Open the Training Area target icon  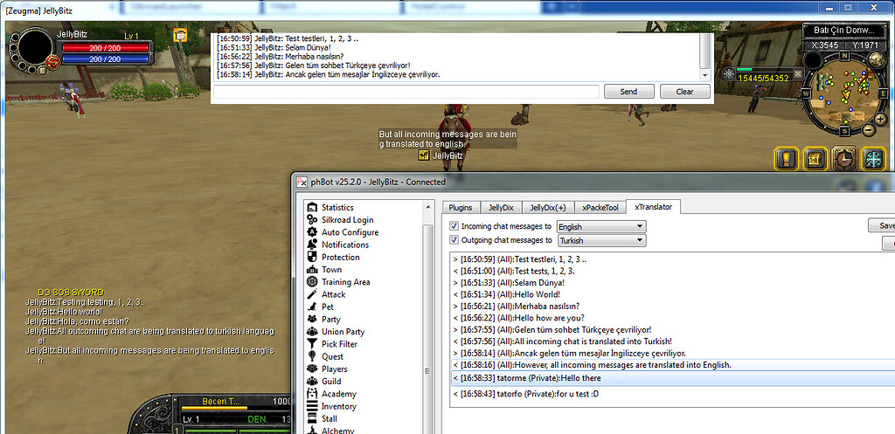point(312,282)
